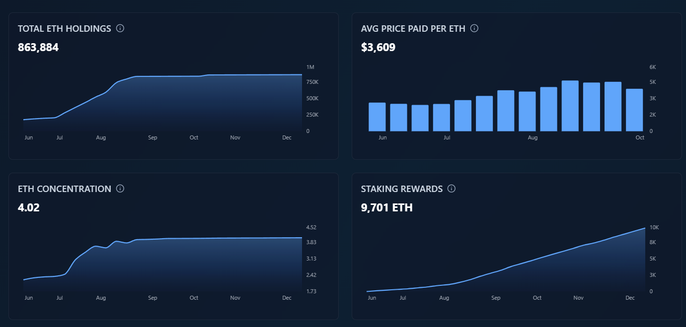
Task: Open the ETH CONCENTRATION info tooltip icon
Action: tap(119, 189)
